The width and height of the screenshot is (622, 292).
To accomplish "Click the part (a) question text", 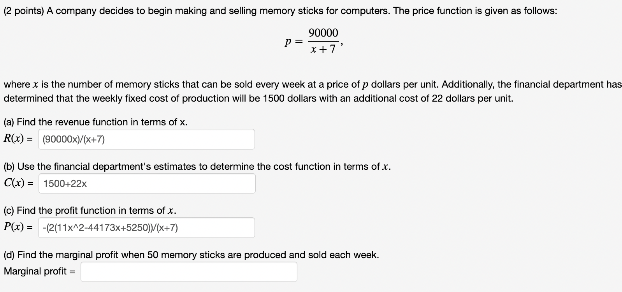I will coord(95,122).
